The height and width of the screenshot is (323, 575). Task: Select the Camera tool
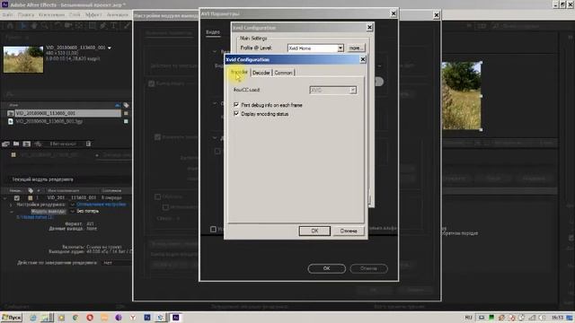point(68,26)
